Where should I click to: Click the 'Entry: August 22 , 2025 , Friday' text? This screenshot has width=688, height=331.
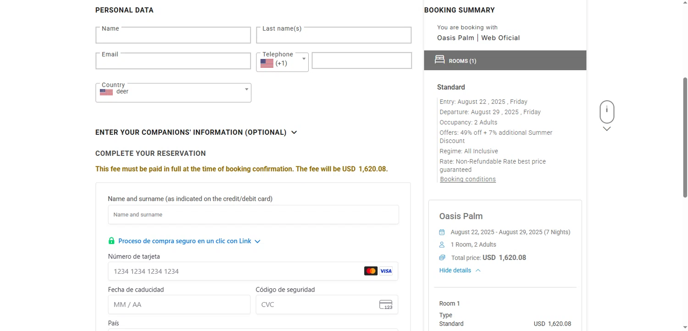[483, 102]
